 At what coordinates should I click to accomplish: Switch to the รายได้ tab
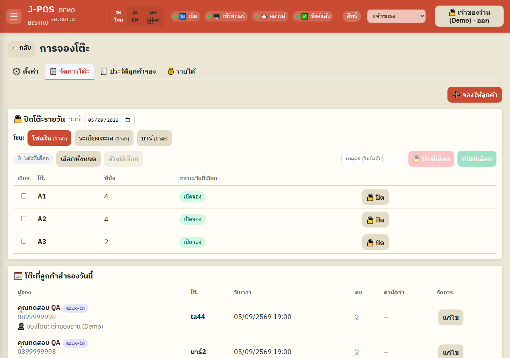coord(181,72)
